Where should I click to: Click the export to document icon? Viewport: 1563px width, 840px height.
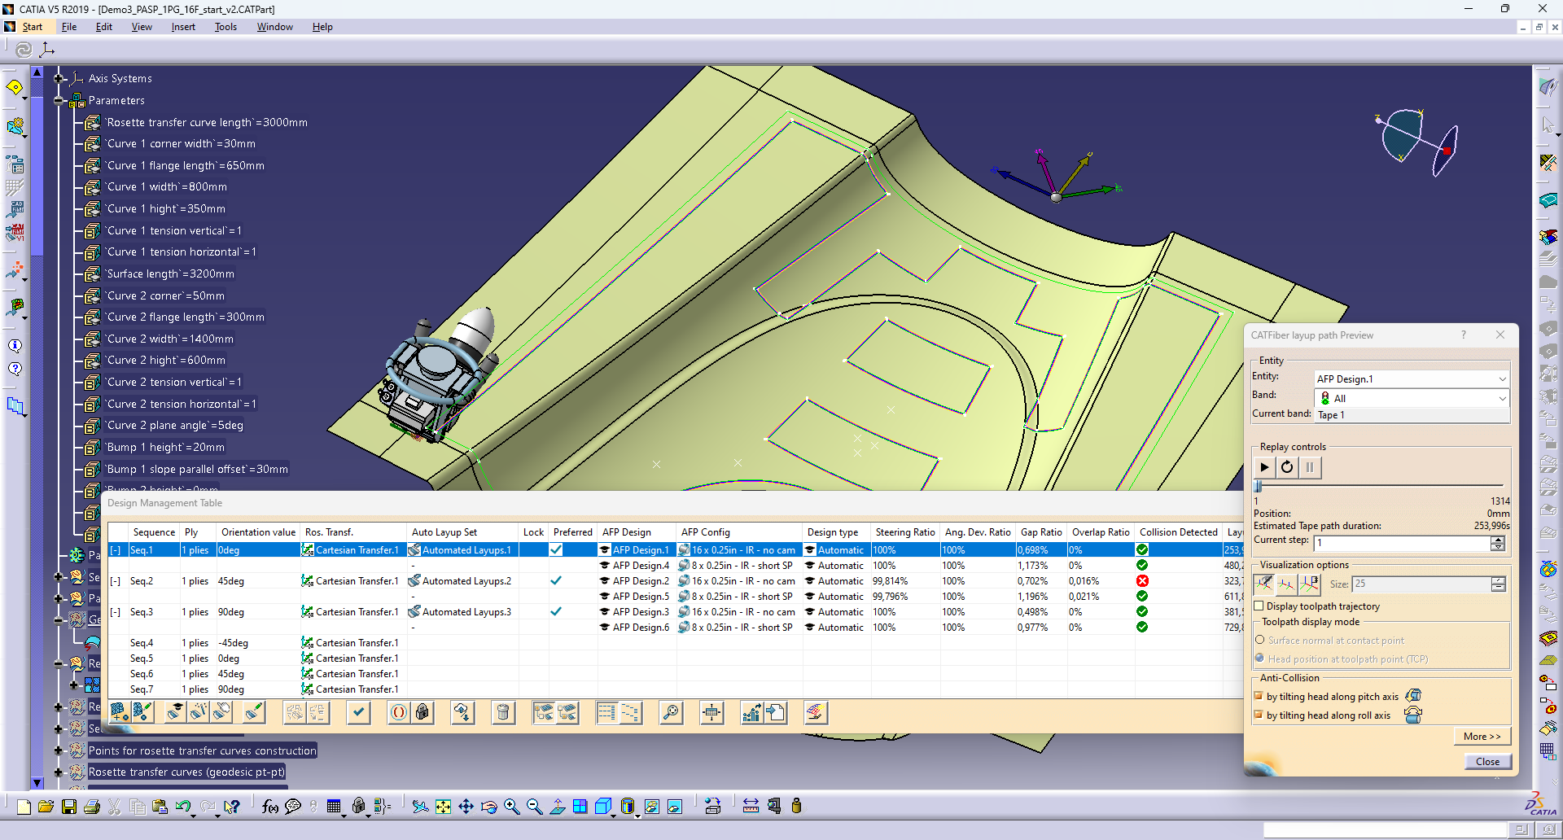(775, 713)
